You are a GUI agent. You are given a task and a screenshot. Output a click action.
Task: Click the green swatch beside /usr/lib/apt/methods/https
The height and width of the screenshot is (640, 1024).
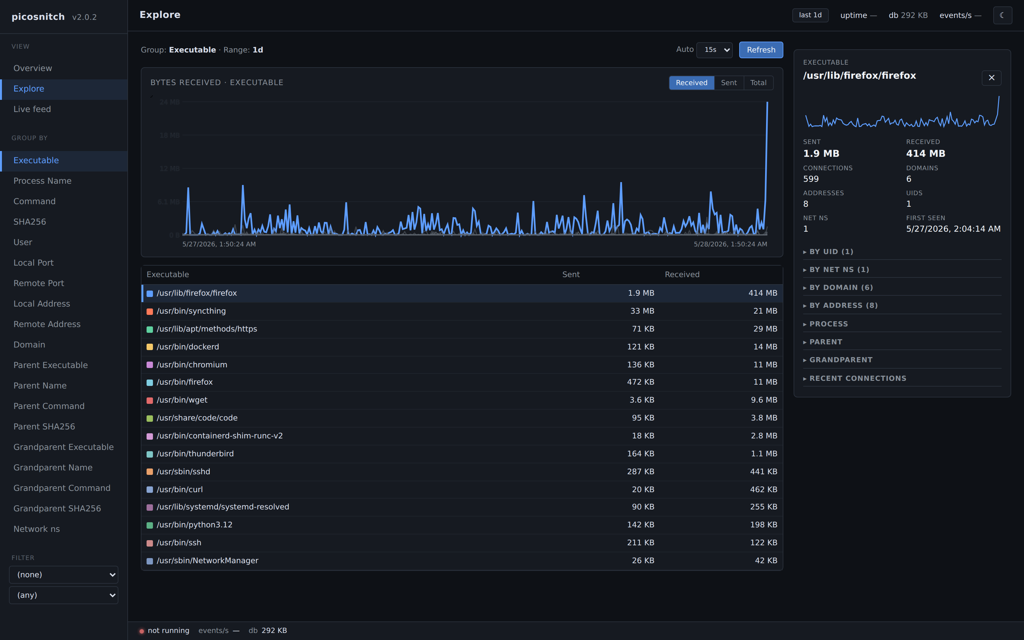[x=150, y=329]
